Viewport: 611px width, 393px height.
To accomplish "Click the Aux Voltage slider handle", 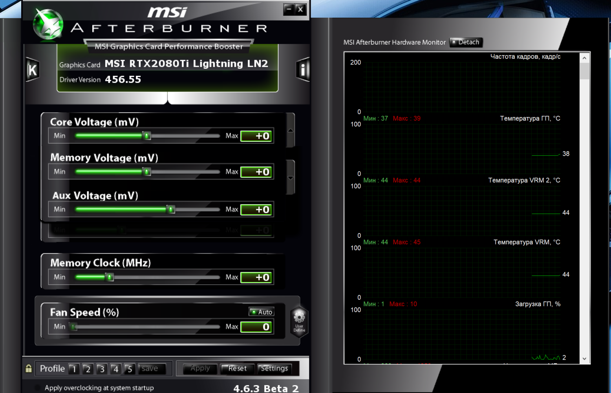I will (171, 210).
